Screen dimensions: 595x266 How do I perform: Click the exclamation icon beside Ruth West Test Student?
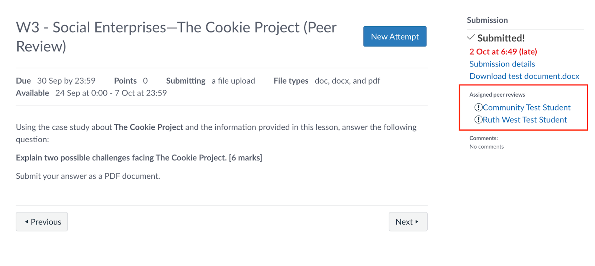(478, 120)
